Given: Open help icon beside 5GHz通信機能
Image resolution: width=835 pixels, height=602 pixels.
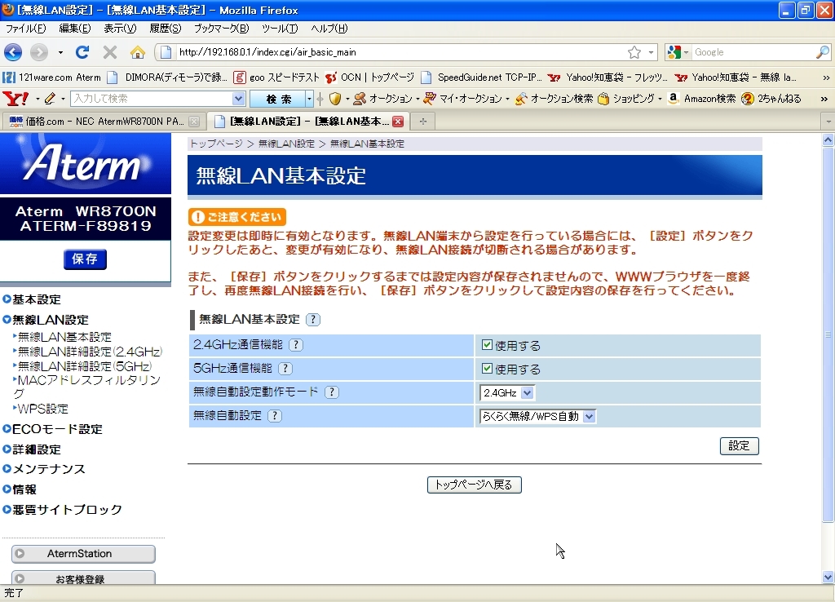Looking at the screenshot, I should pyautogui.click(x=285, y=369).
